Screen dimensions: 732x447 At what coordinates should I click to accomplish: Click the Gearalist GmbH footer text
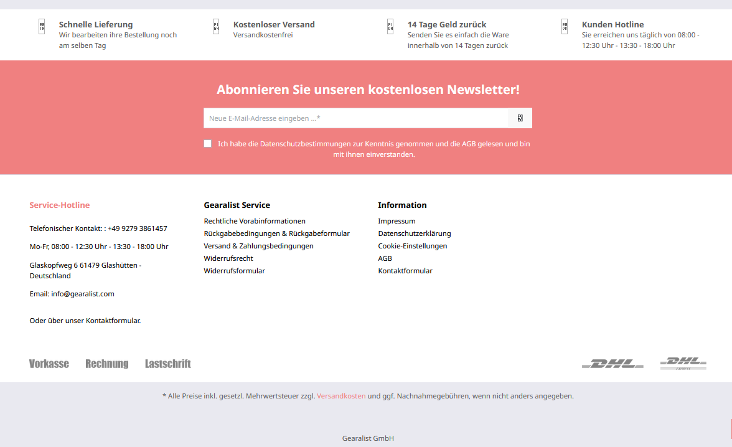coord(368,438)
